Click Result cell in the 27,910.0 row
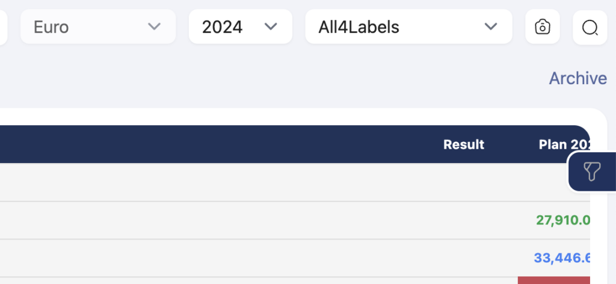 (x=464, y=220)
